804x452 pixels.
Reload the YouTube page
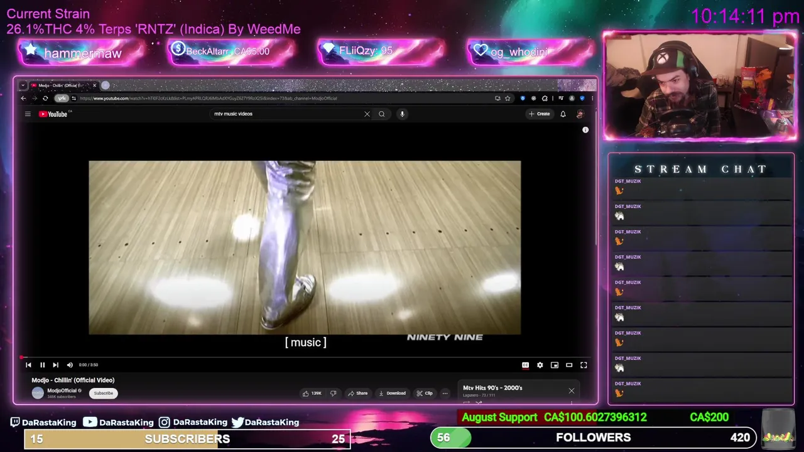coord(45,98)
